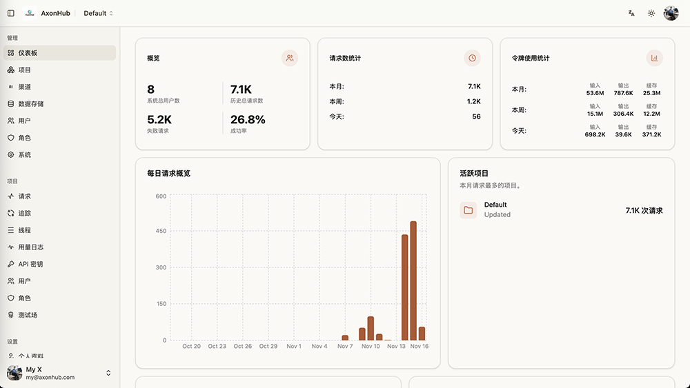Screen dimensions: 690x388
Task: Click the user avatar in the top right
Action: (671, 13)
